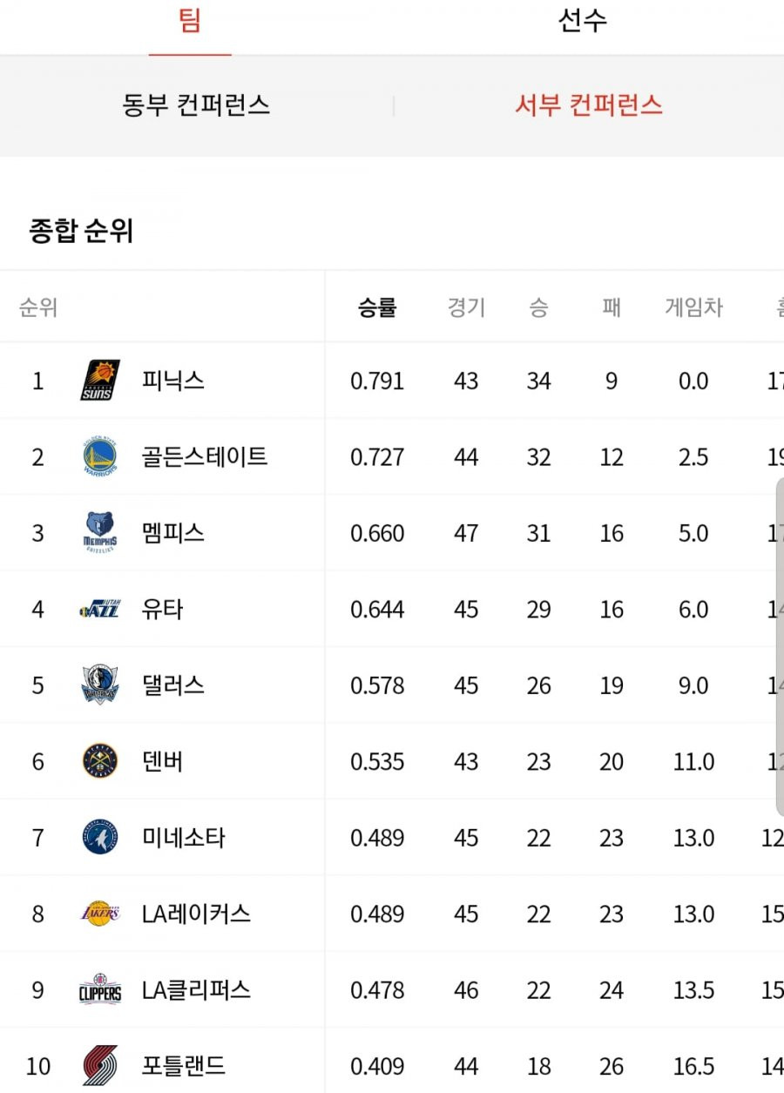Click the gray scrollbar handle at right edge
Viewport: 784px width, 1093px height.
[x=780, y=646]
